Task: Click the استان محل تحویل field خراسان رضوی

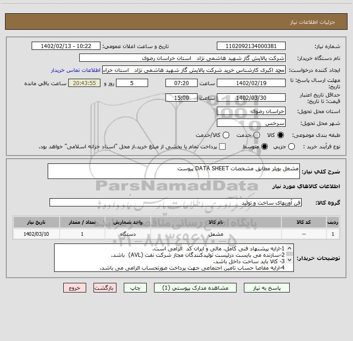Action: click(251, 111)
